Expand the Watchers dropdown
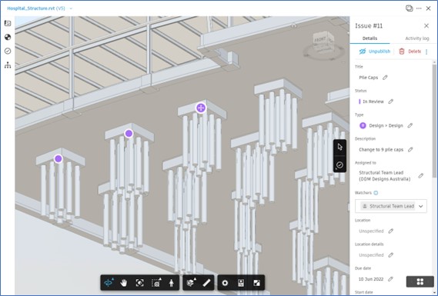Screen dimensions: 438x296 (x=421, y=206)
